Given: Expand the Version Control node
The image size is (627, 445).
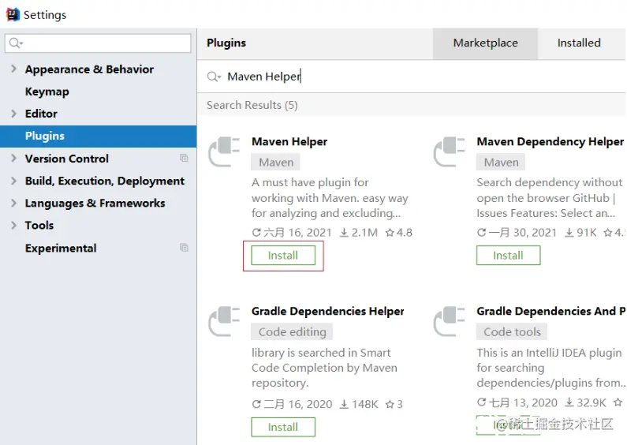Looking at the screenshot, I should tap(13, 158).
